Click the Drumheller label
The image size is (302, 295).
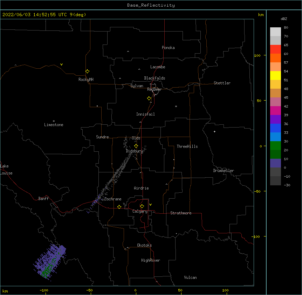pyautogui.click(x=224, y=171)
